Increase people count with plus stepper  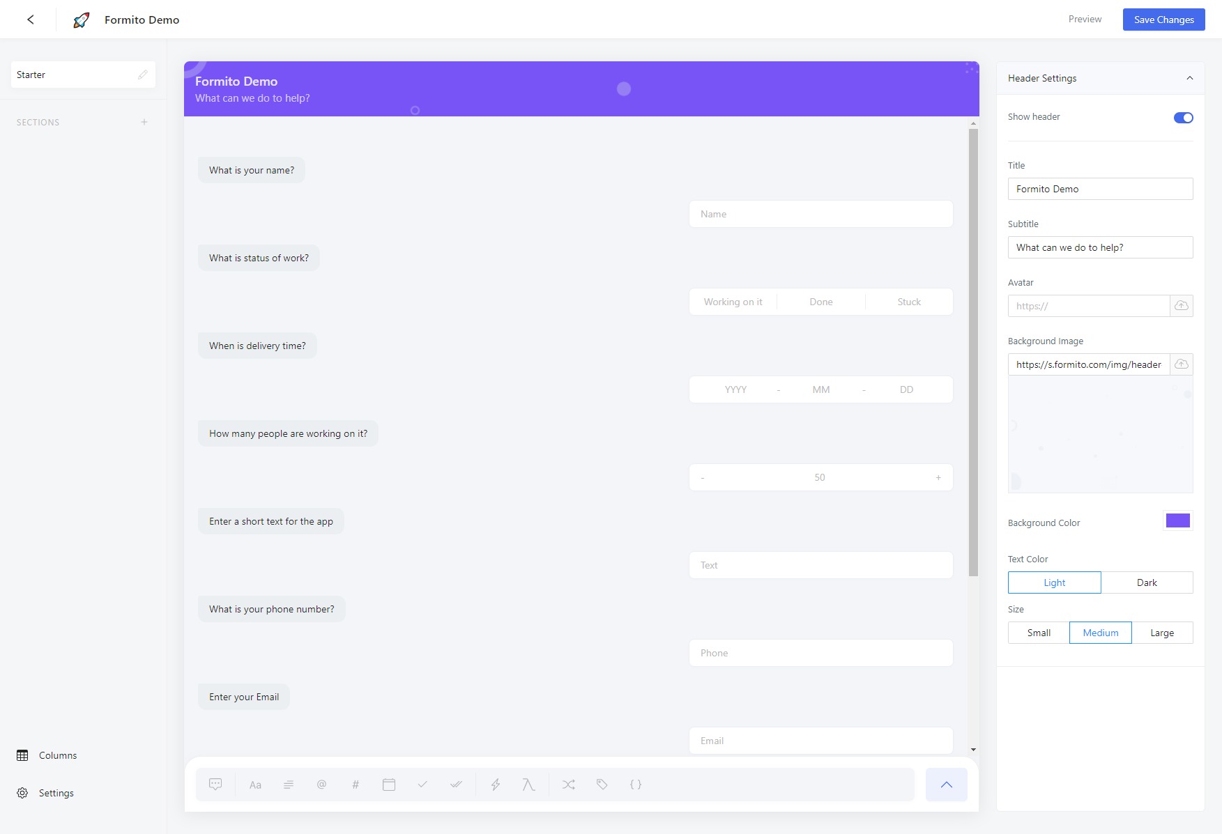click(938, 477)
